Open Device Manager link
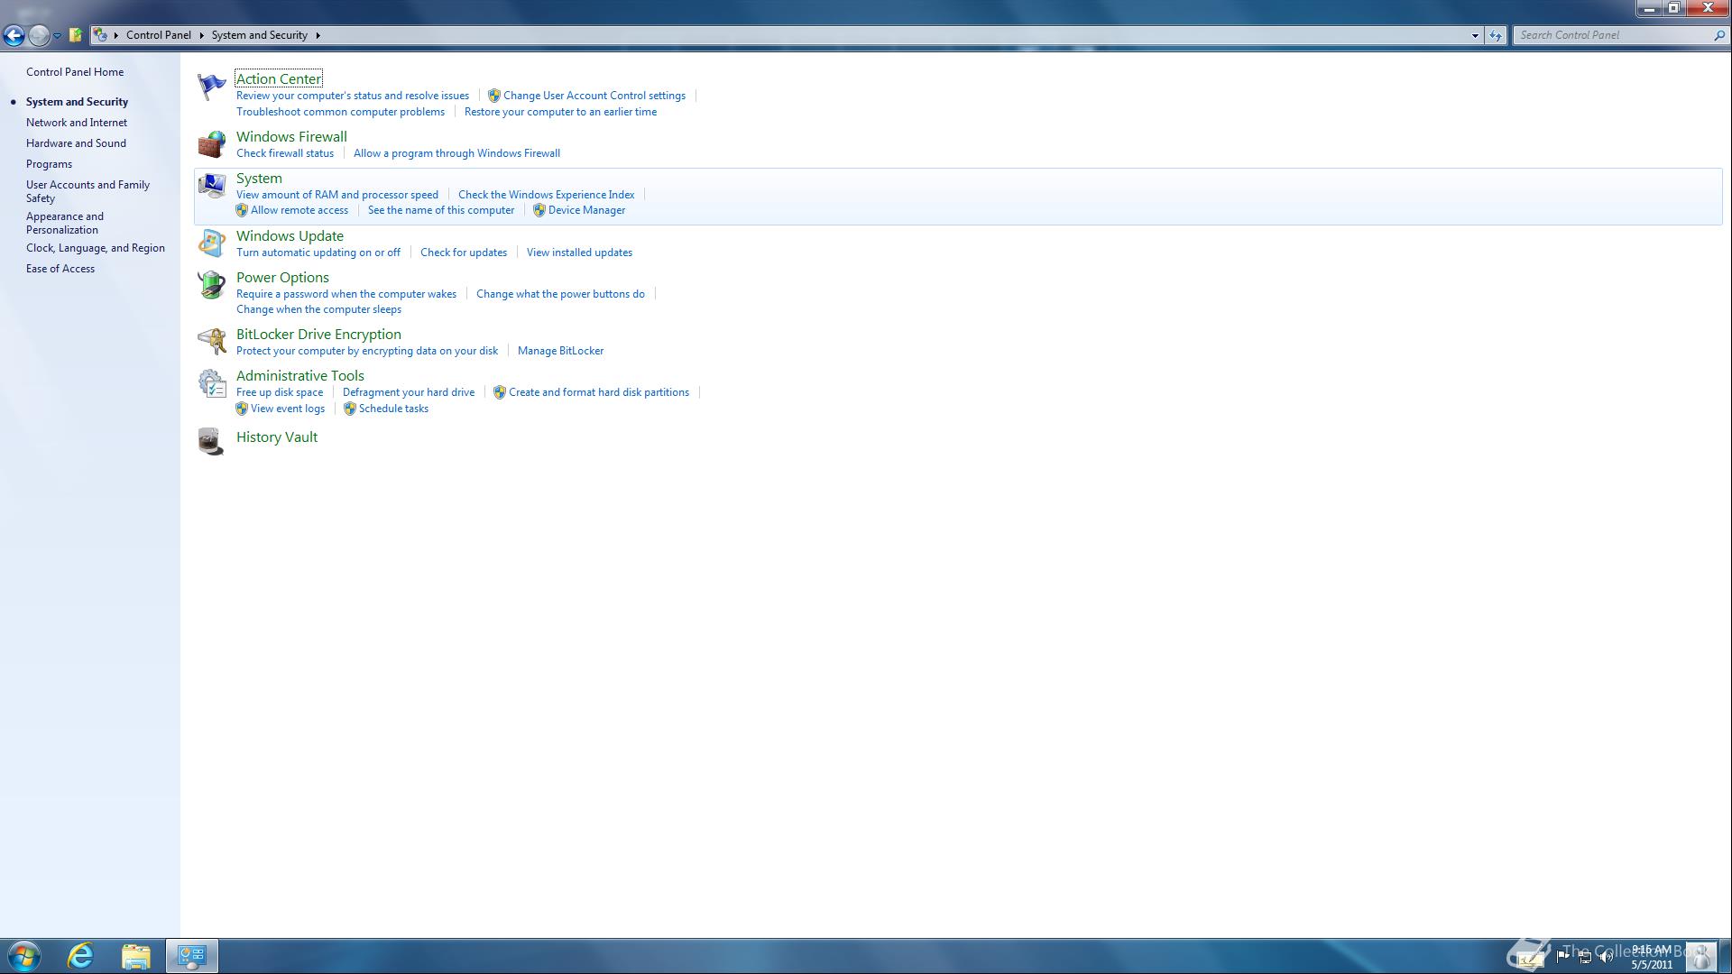Image resolution: width=1732 pixels, height=974 pixels. point(586,210)
